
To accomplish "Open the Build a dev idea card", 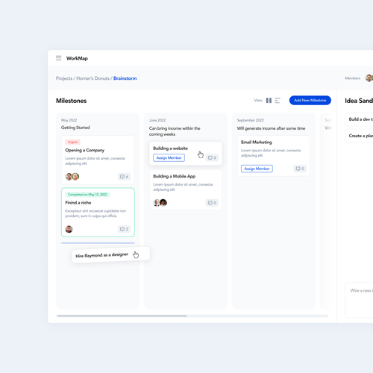I will coord(359,119).
